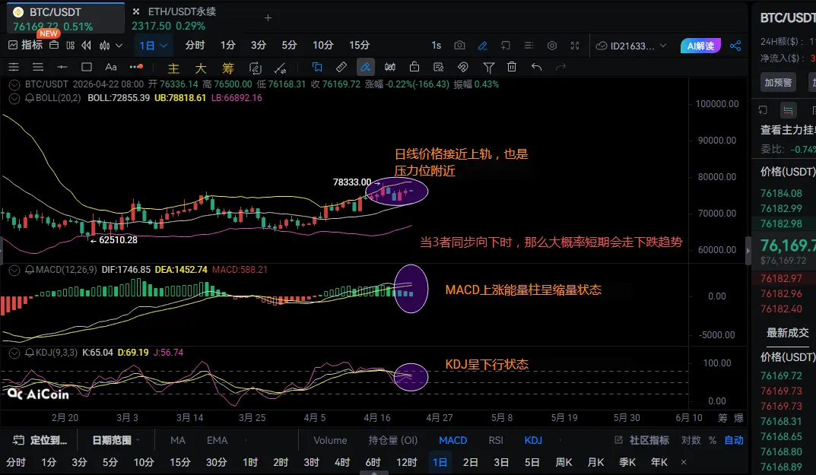Select the Aa text annotation tool

[111, 67]
